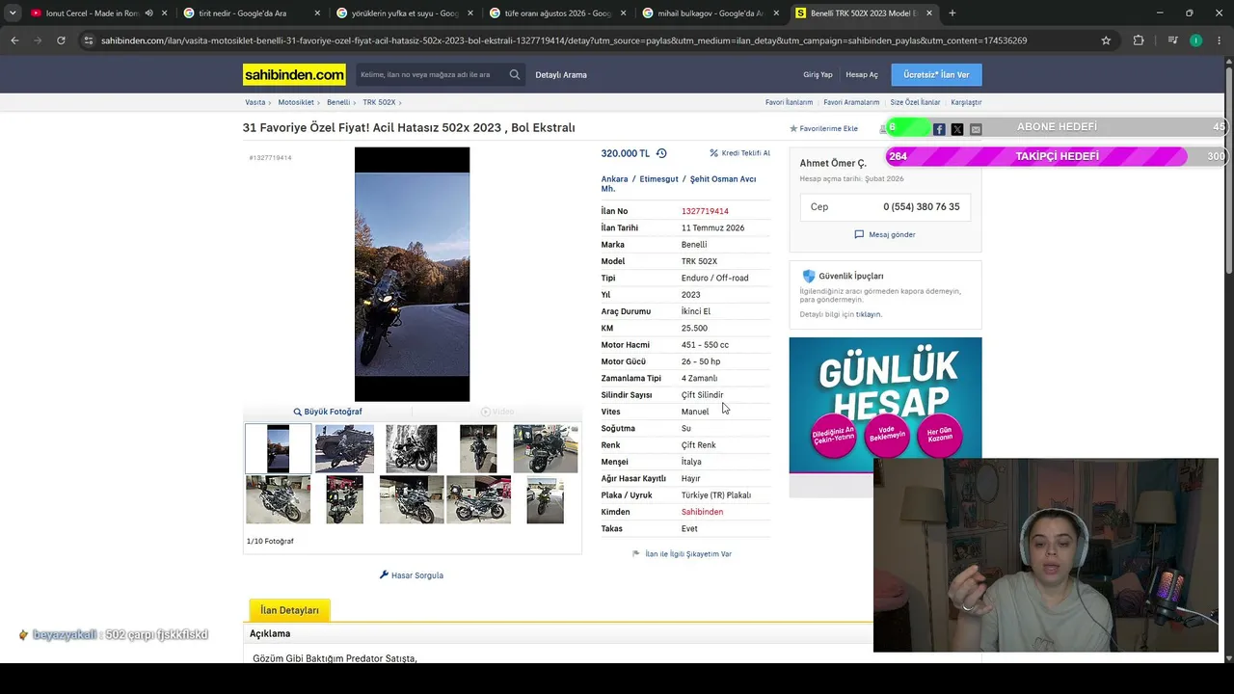The width and height of the screenshot is (1234, 694).
Task: Focus the sahibinden search field
Action: (429, 74)
